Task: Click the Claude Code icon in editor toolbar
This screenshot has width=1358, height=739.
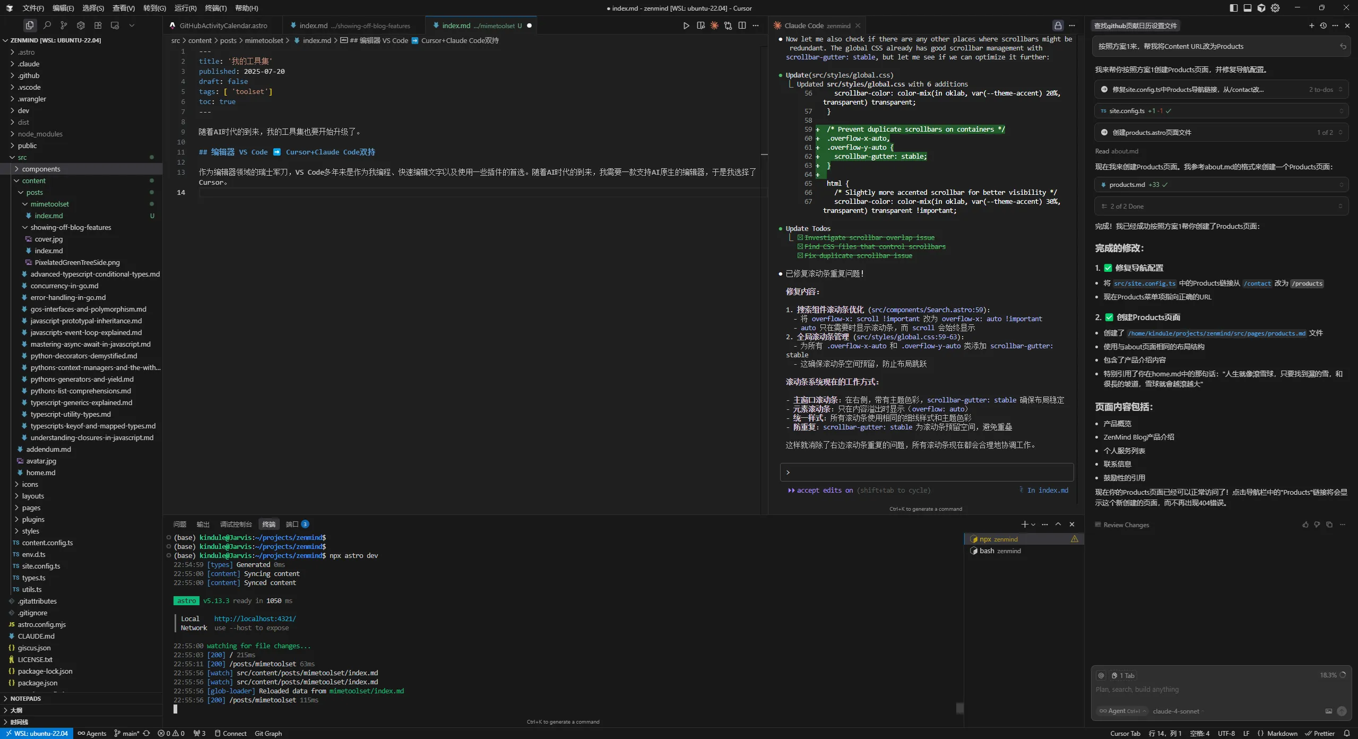Action: [714, 25]
